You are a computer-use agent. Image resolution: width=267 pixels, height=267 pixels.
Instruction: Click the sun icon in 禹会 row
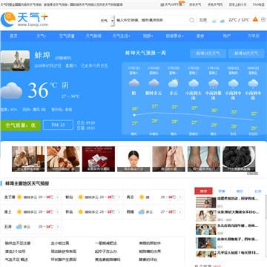[142, 197]
